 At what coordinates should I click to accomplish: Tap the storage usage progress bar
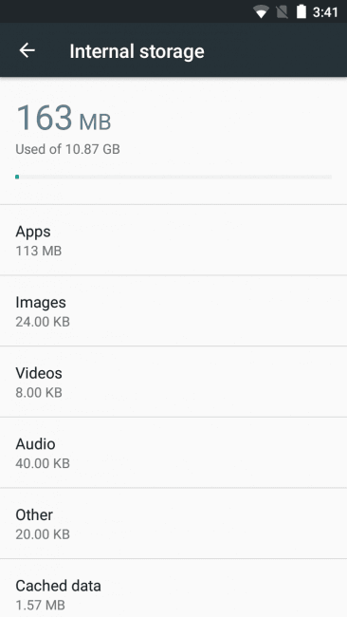click(x=173, y=177)
